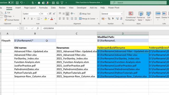Image resolution: width=169 pixels, height=95 pixels.
Task: Click the Orientation text angle icon
Action: (x=72, y=13)
